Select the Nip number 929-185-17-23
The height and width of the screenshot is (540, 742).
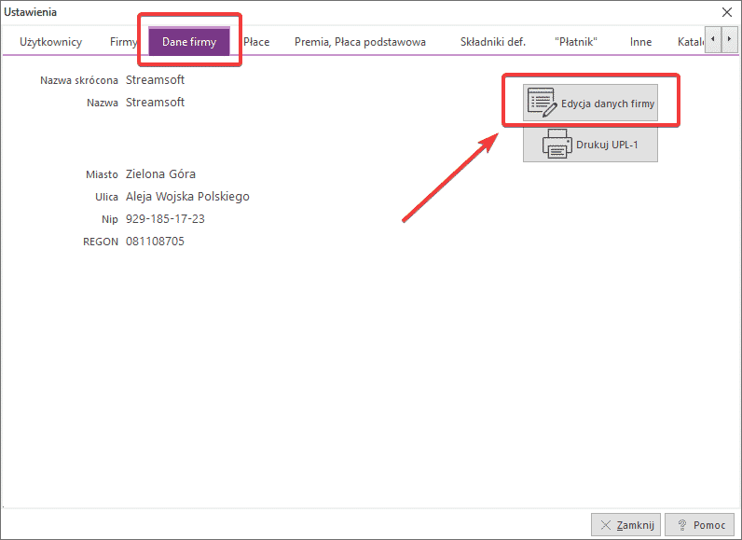pos(165,218)
